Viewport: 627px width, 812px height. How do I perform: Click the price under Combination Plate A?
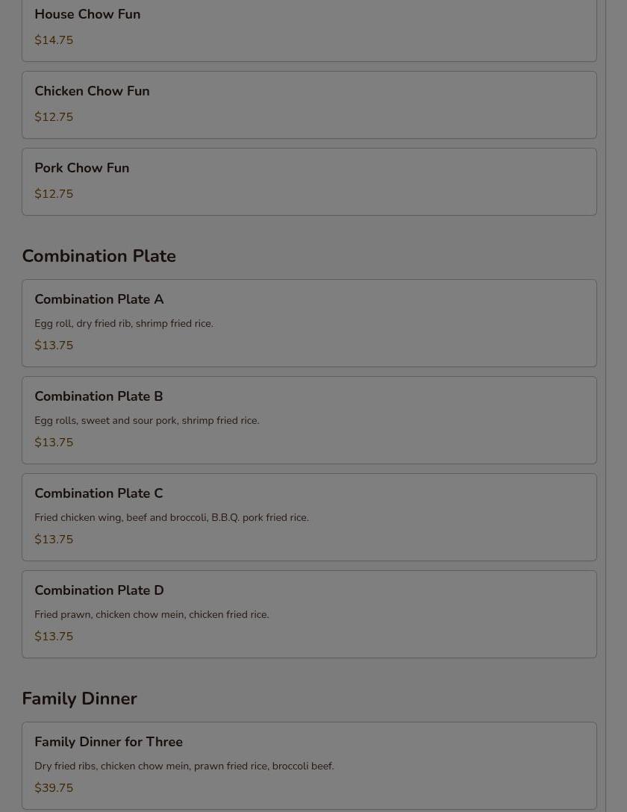[x=54, y=346]
